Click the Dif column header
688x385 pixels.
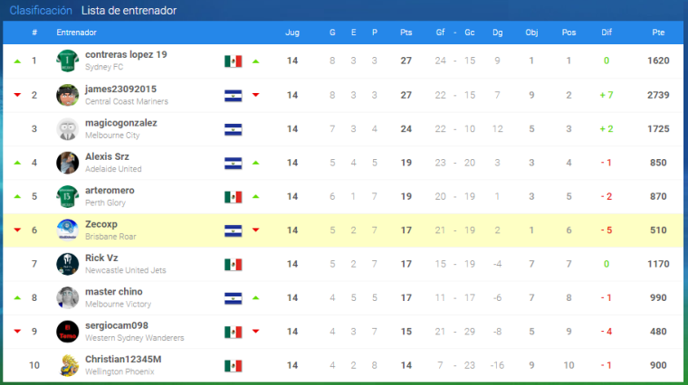(x=607, y=33)
